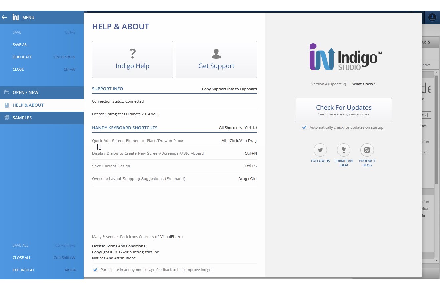Open Notices And Attributions link

click(114, 258)
